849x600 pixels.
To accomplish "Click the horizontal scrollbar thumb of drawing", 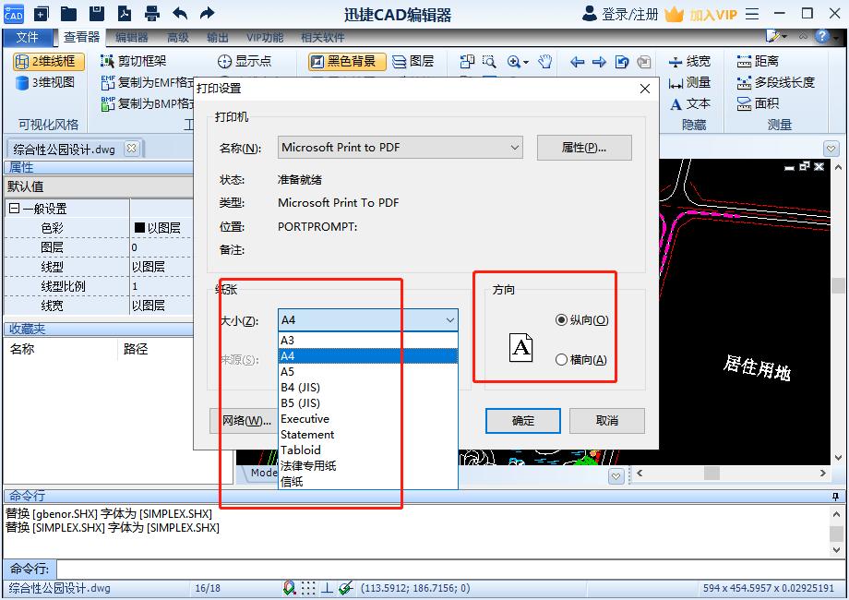I will (x=711, y=473).
